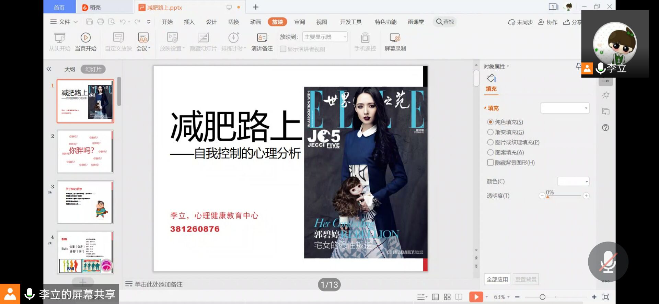Select gradient fill (渐变填充) radio

(490, 132)
